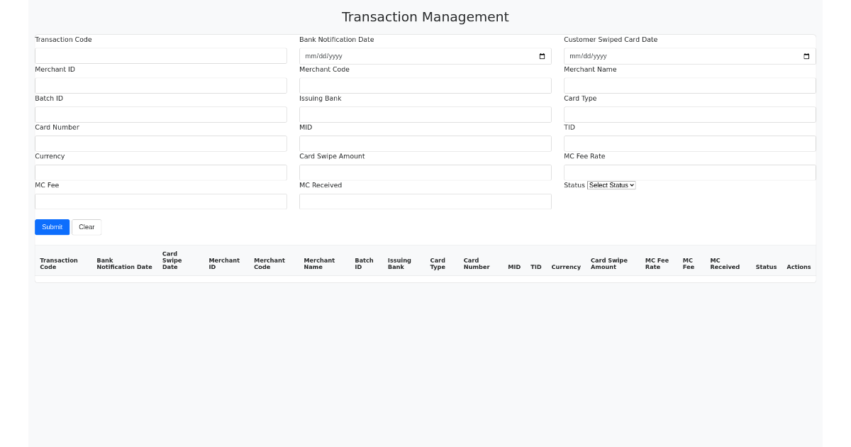Click the Card Type input field
The width and height of the screenshot is (851, 447).
689,114
